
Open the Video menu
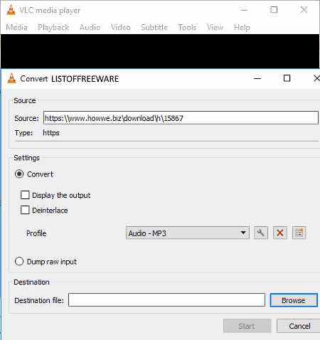[121, 27]
